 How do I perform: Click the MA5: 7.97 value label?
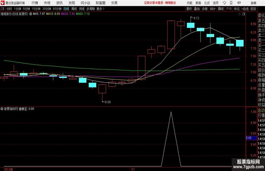pos(39,14)
